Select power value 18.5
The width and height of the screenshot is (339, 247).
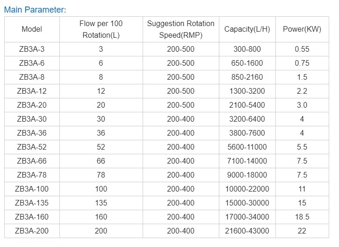302,217
